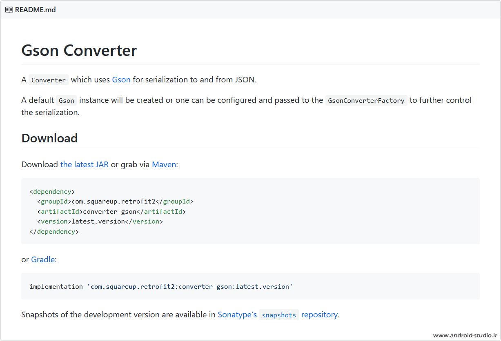The image size is (501, 341).
Task: Open the Gson link
Action: pyautogui.click(x=121, y=80)
